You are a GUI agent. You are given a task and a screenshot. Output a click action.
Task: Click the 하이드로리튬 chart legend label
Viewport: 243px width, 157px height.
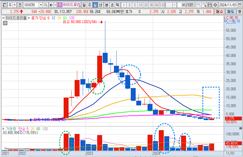tap(16, 18)
